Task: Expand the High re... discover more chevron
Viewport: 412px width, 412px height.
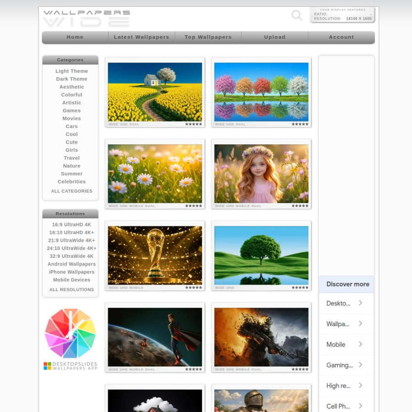Action: [361, 385]
